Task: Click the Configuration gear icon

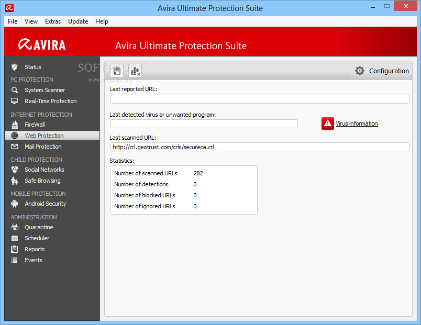Action: click(x=360, y=71)
